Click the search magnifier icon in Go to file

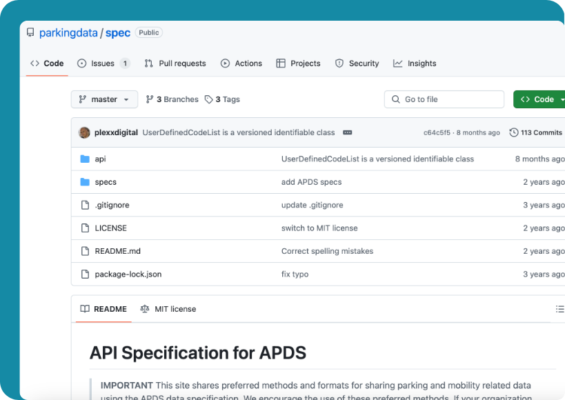click(x=396, y=99)
